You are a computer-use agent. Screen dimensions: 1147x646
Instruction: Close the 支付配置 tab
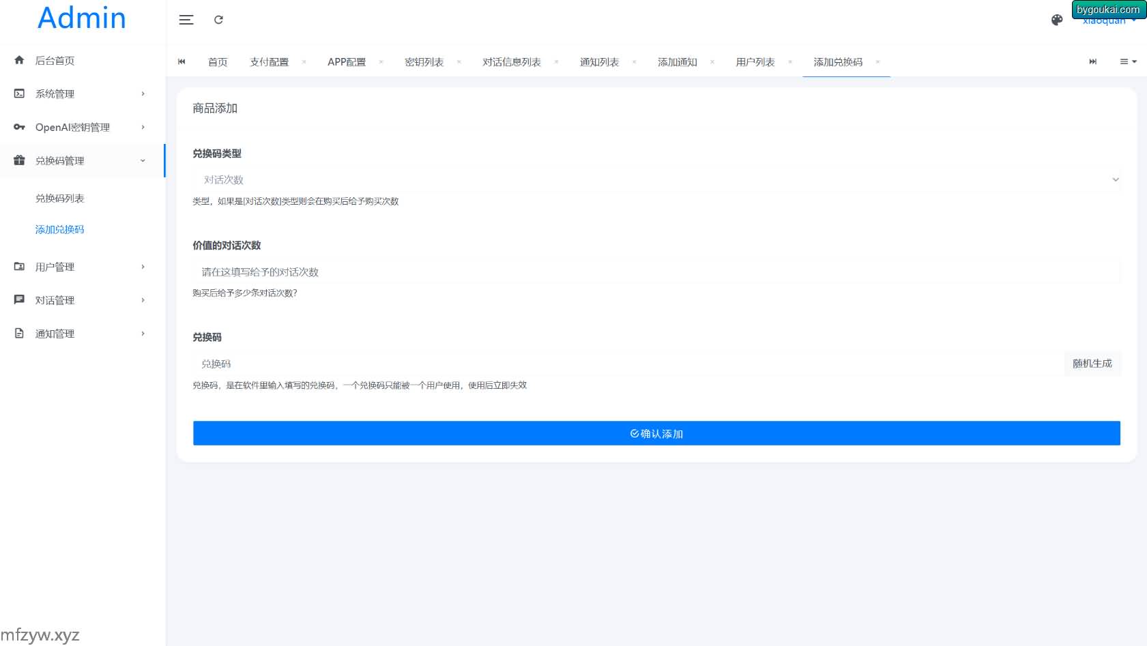[x=304, y=62]
